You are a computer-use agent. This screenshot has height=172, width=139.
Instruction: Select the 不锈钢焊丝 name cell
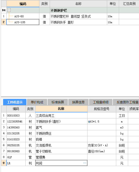(x=61, y=133)
